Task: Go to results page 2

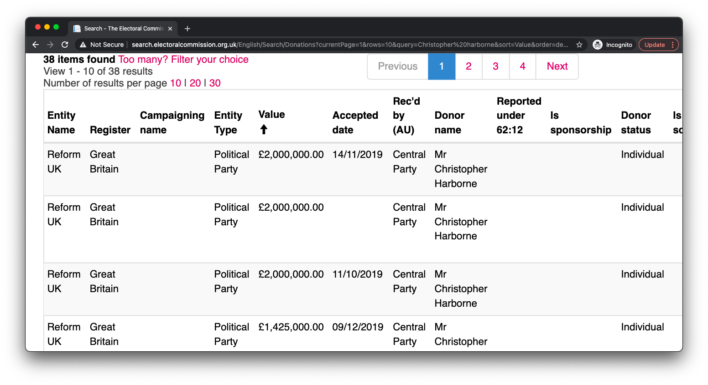Action: (x=469, y=66)
